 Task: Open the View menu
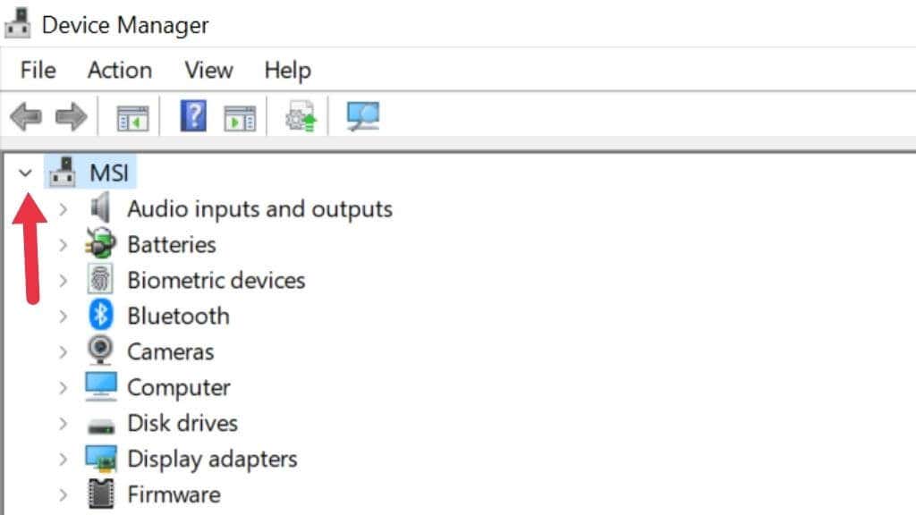click(208, 70)
